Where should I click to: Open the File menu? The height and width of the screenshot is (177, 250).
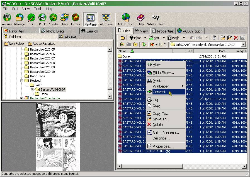pyautogui.click(x=6, y=9)
